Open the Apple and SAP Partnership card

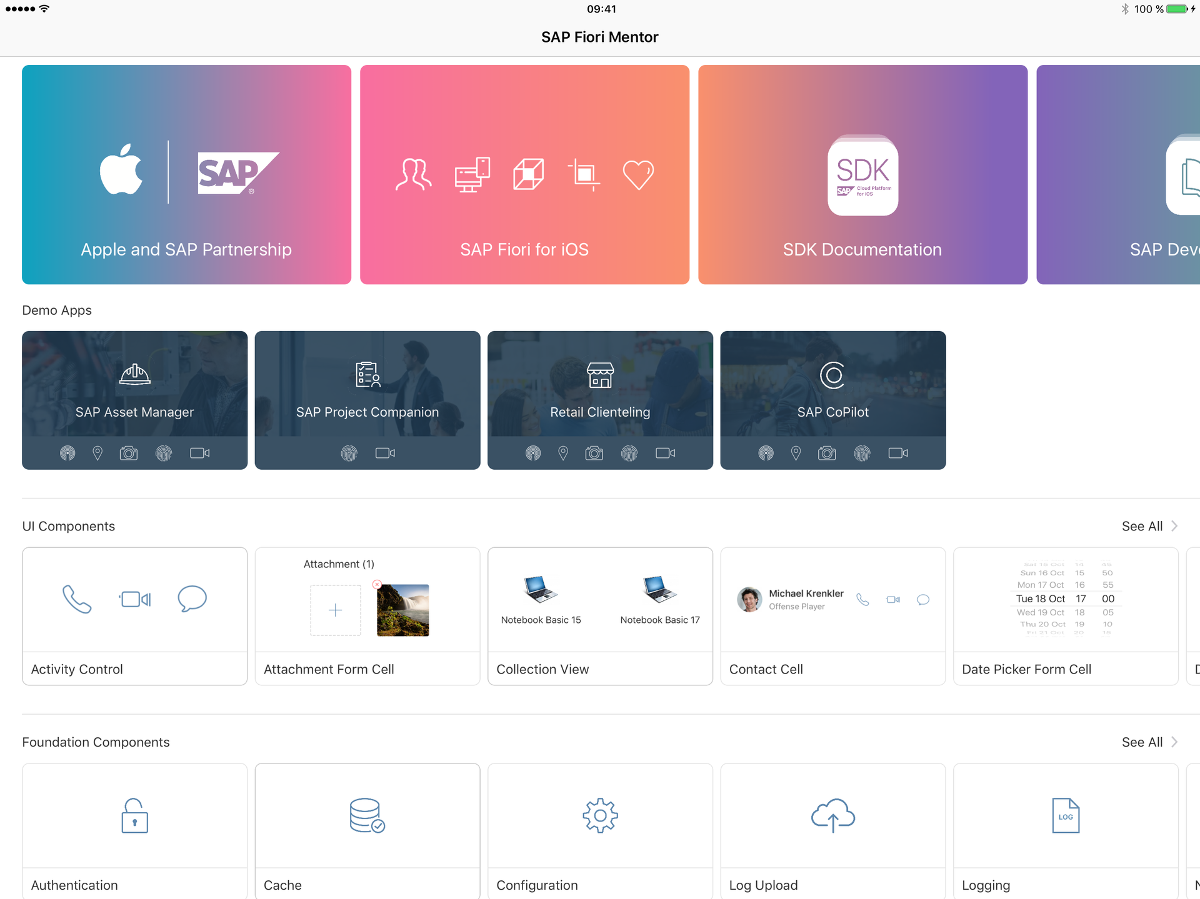coord(186,175)
